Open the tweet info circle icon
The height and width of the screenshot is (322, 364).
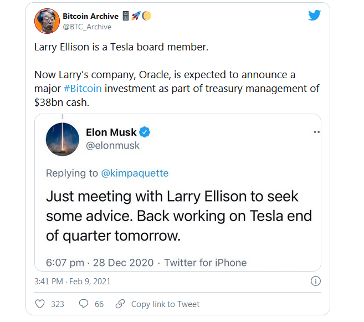pyautogui.click(x=315, y=281)
